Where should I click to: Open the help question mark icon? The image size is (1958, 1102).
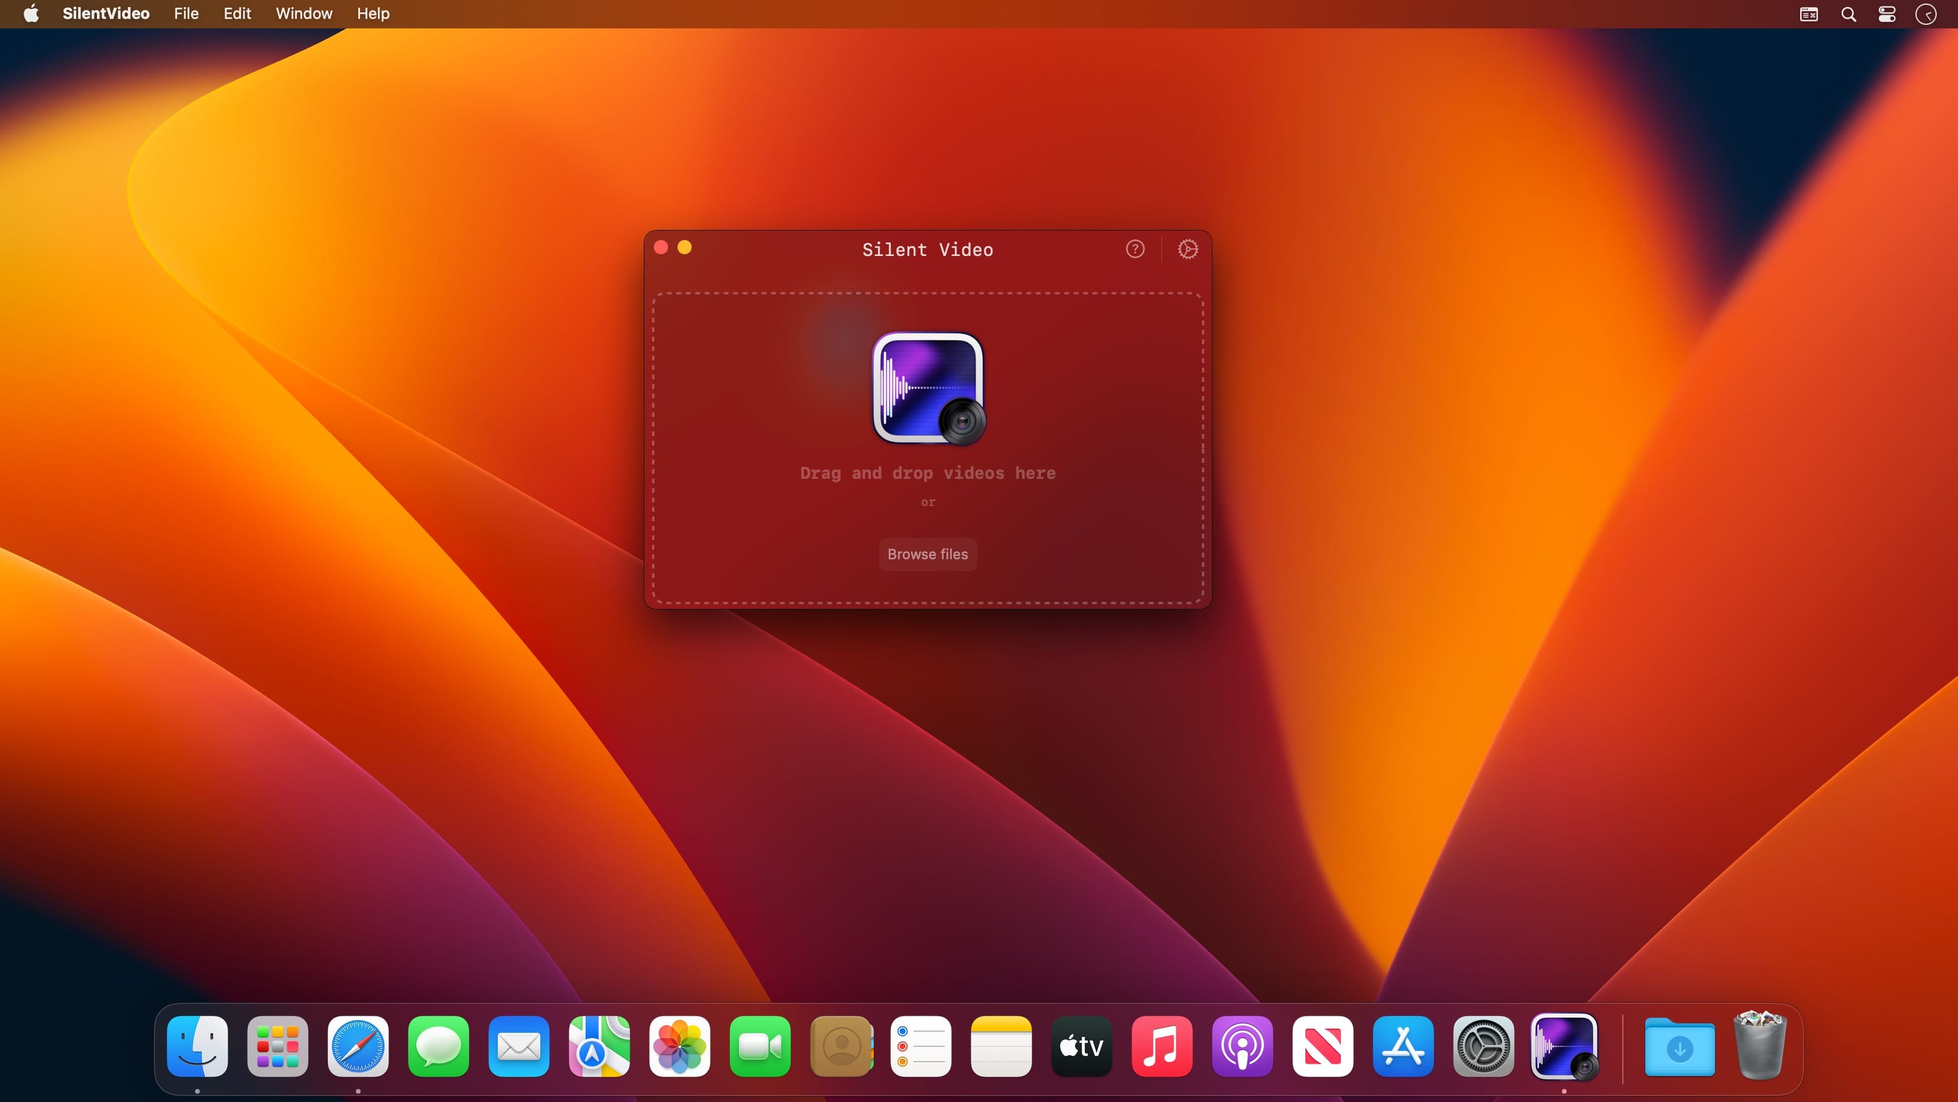point(1135,249)
